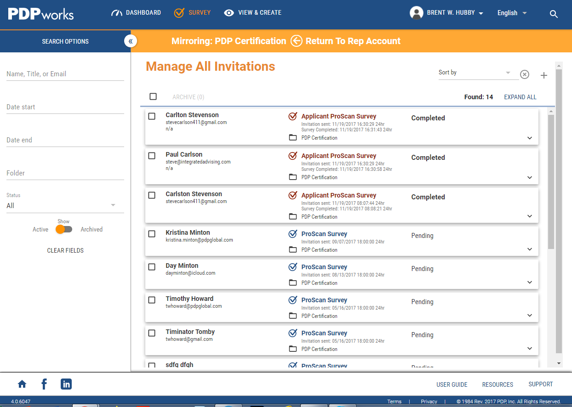The height and width of the screenshot is (407, 572).
Task: Click folder icon in Paul Carlson row
Action: pyautogui.click(x=292, y=177)
